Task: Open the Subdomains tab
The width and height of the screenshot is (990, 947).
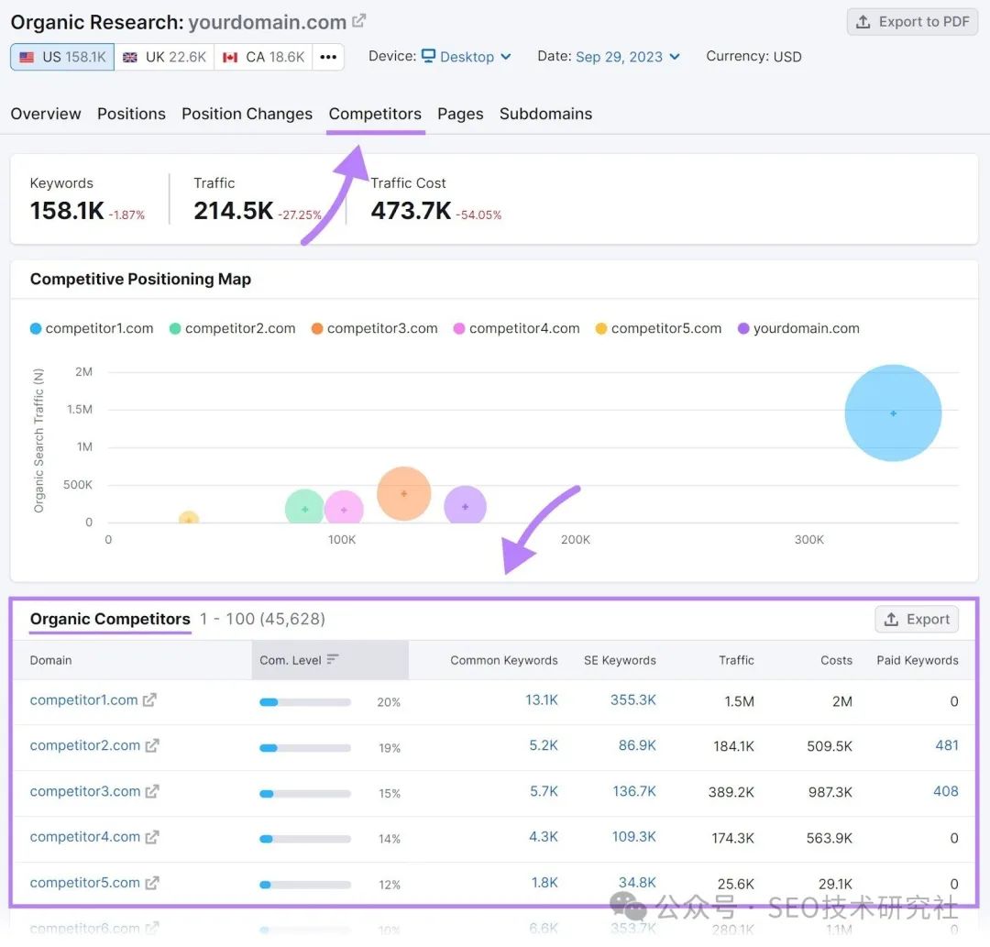Action: click(x=545, y=114)
